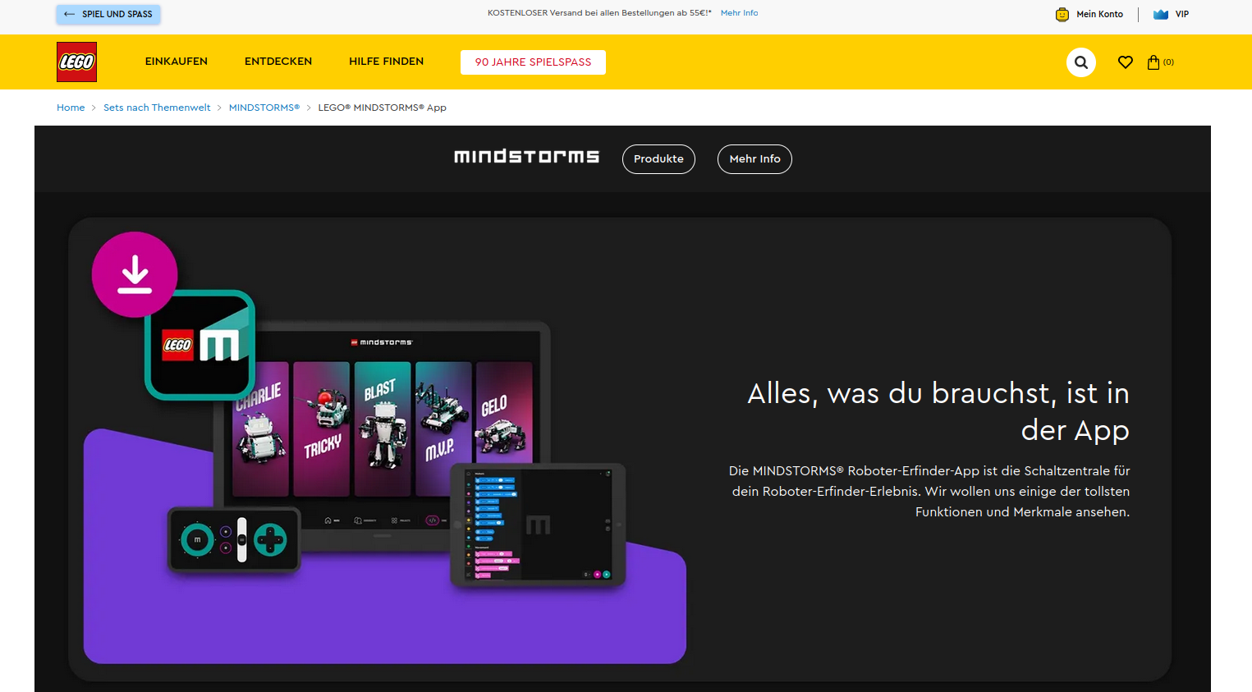Open the Einkaufen menu

[x=177, y=62]
